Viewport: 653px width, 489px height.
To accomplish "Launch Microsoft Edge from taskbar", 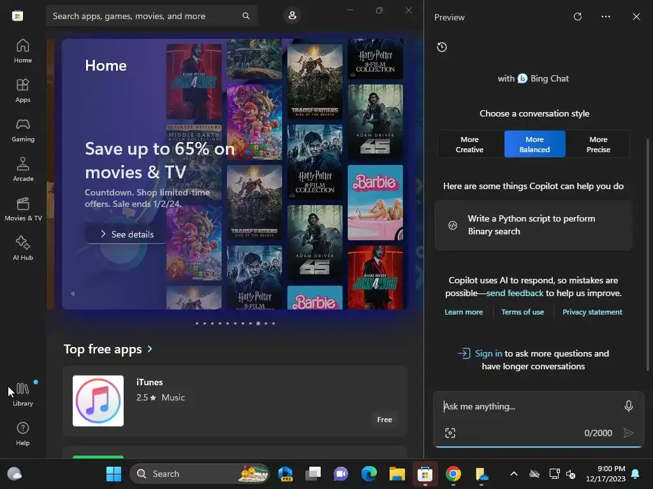I will [369, 474].
